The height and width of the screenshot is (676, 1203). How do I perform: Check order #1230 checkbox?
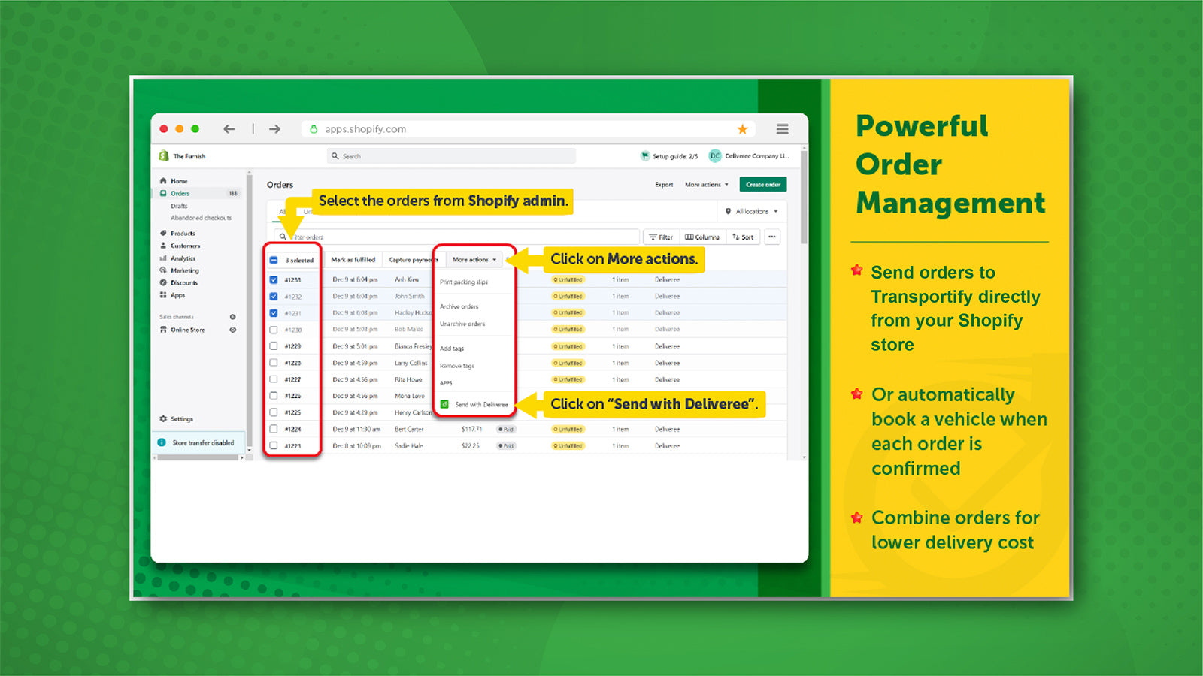click(274, 330)
